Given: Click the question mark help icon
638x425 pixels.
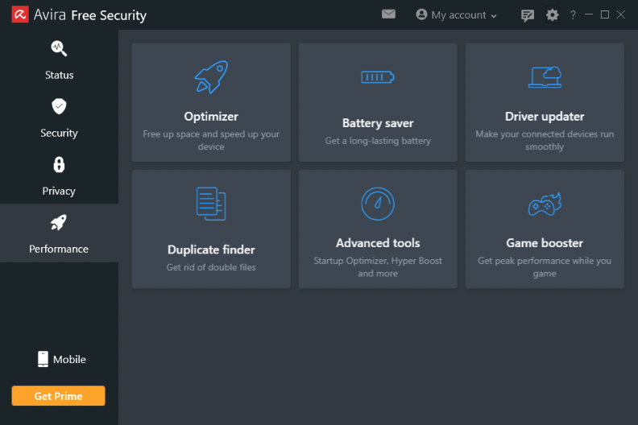Looking at the screenshot, I should click(x=573, y=15).
